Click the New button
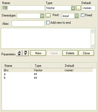Screen dimensions: 98x112 coord(38,53)
